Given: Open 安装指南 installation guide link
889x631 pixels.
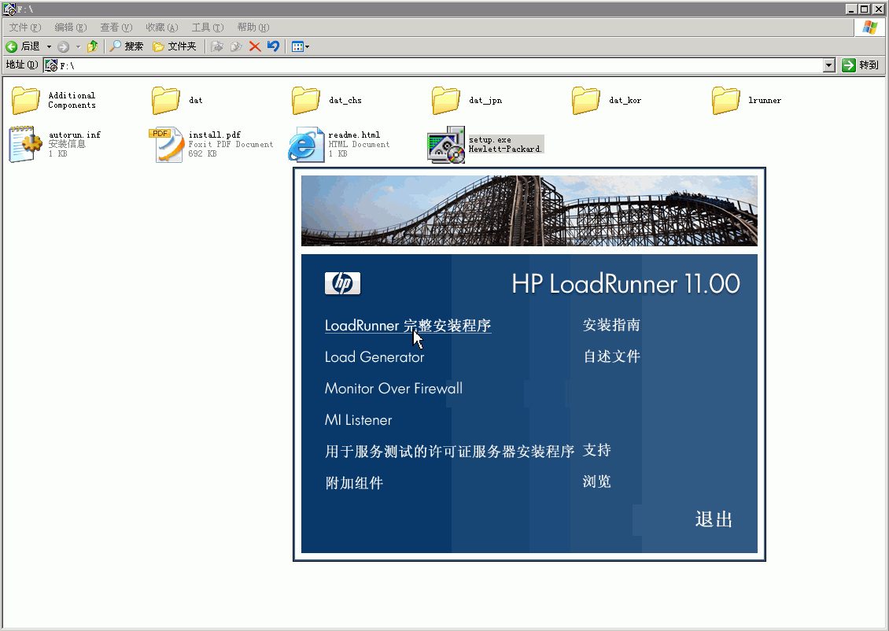Looking at the screenshot, I should [x=612, y=325].
